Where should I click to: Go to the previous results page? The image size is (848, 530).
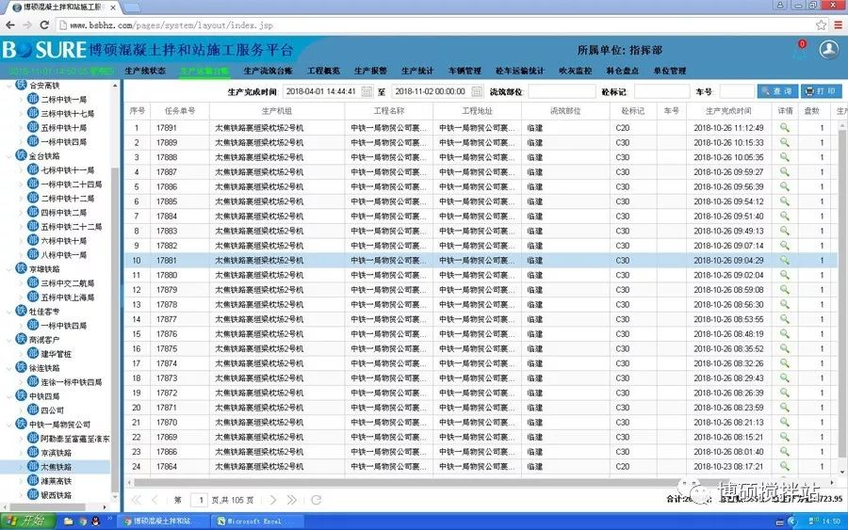[x=155, y=500]
